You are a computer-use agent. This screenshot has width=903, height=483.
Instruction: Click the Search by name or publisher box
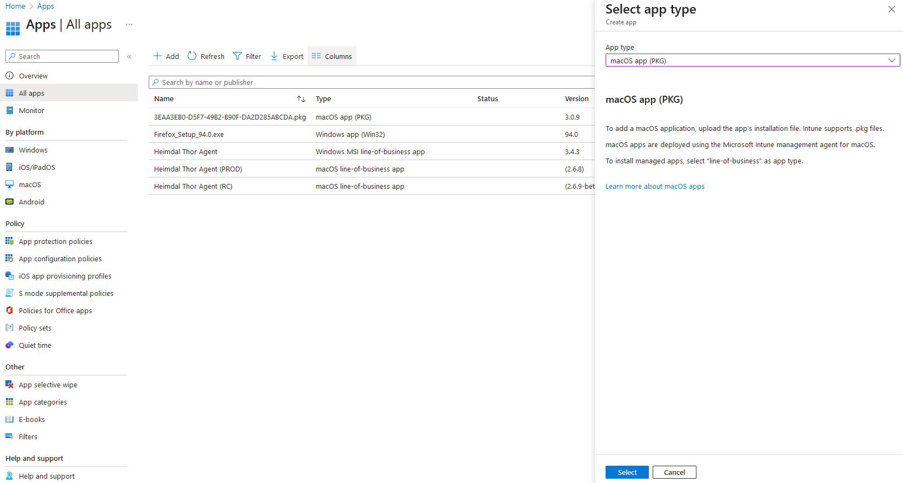[372, 82]
